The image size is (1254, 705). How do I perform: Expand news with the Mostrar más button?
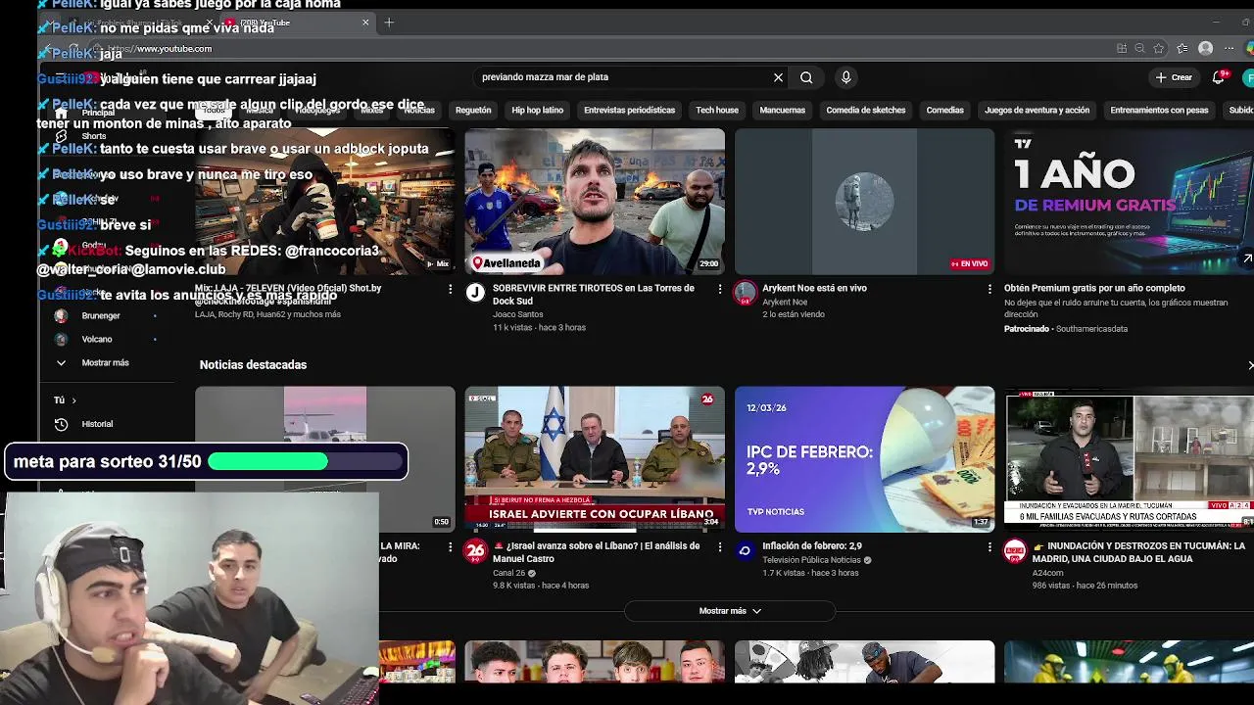(730, 611)
